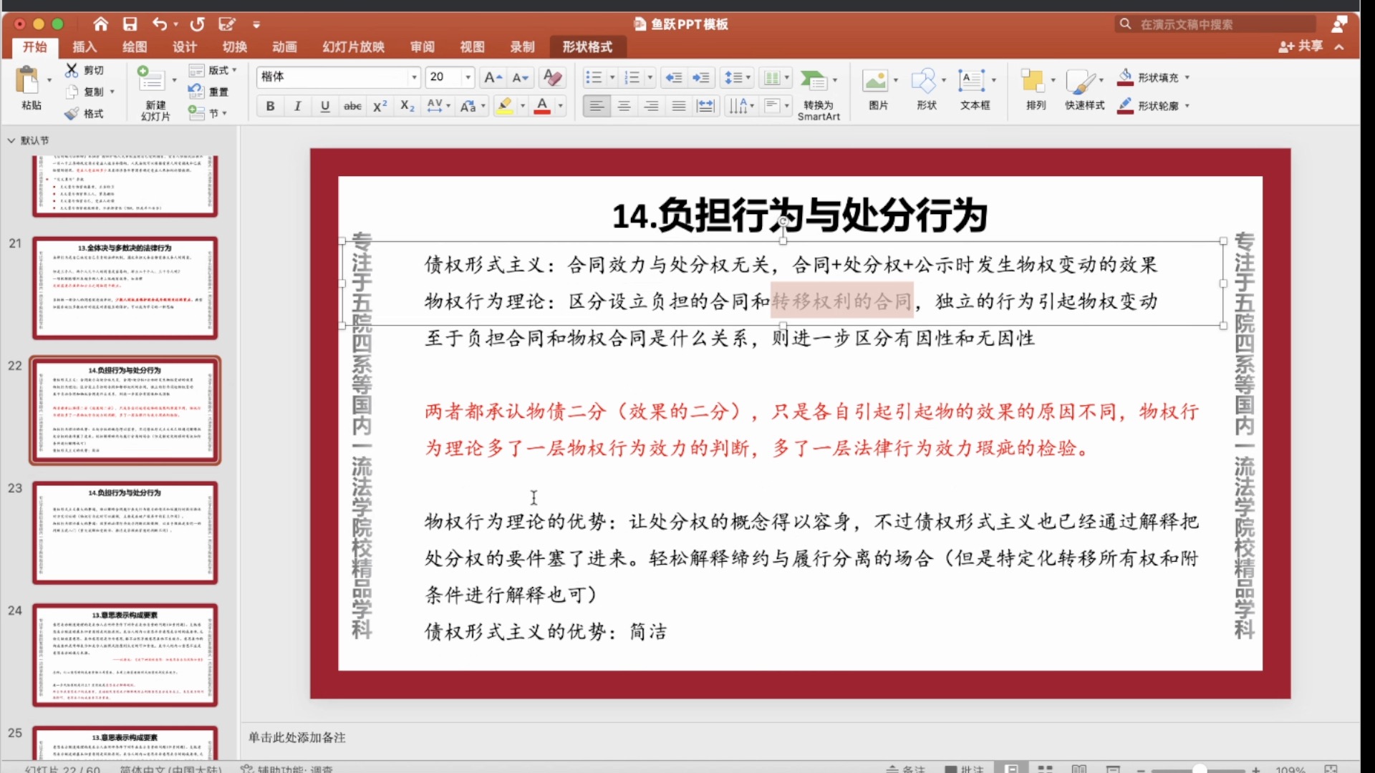Screen dimensions: 1375x773
Task: Click the Format painter (格式) button
Action: click(85, 113)
